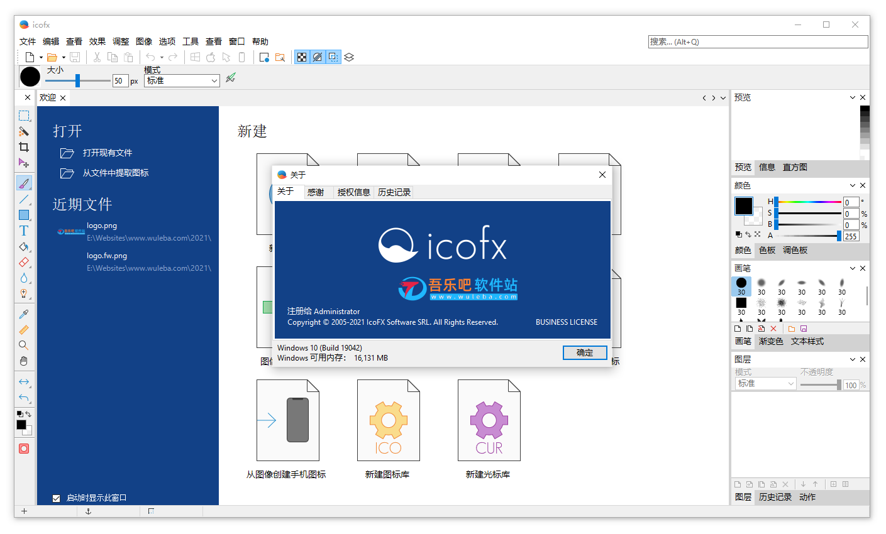This screenshot has height=534, width=886.
Task: Open the Brush panel options chevron
Action: point(853,269)
